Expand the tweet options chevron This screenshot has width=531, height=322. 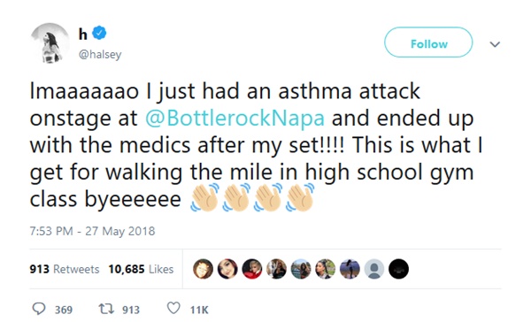tap(495, 44)
